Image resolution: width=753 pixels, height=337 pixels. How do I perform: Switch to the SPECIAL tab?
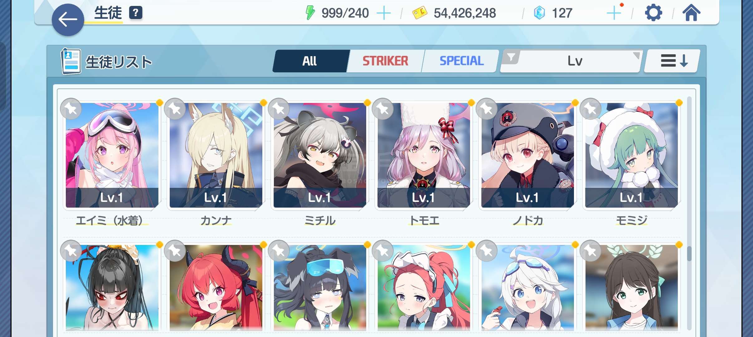461,61
